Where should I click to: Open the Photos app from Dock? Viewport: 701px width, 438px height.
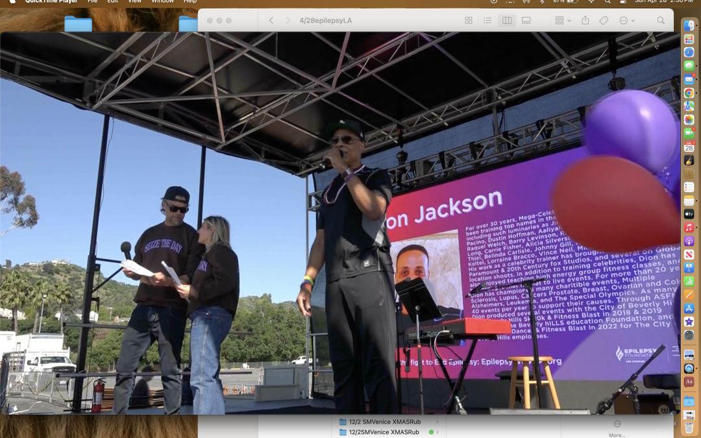coord(689,120)
